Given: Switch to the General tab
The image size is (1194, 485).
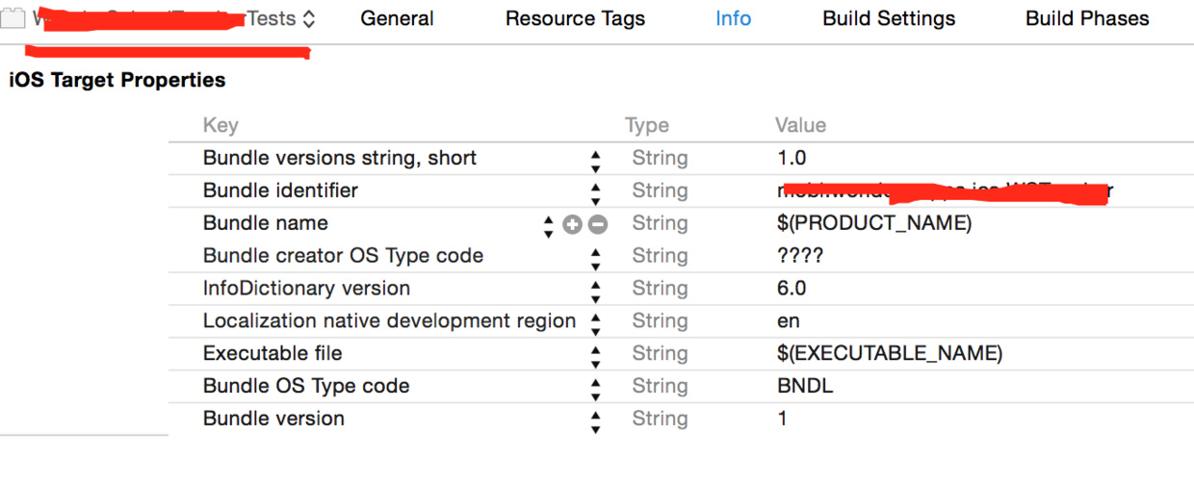Looking at the screenshot, I should click(397, 19).
